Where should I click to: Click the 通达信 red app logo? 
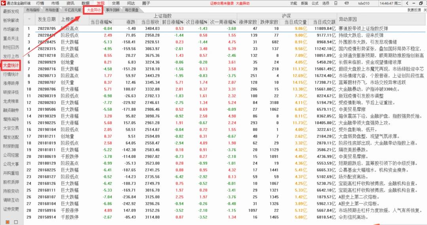(x=3, y=3)
